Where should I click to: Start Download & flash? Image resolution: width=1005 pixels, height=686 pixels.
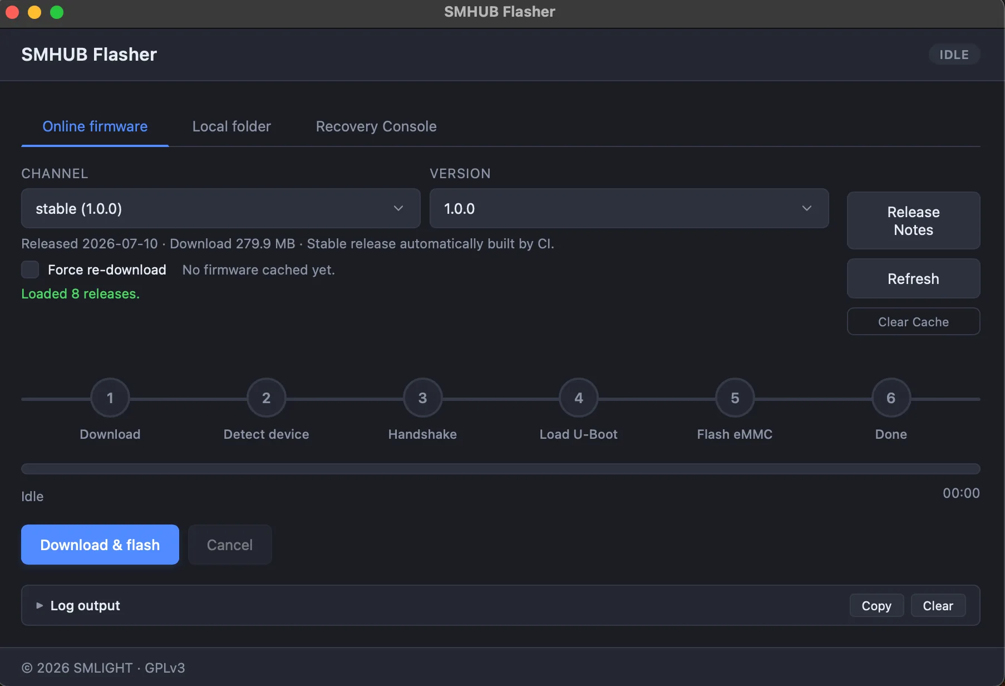click(x=100, y=545)
